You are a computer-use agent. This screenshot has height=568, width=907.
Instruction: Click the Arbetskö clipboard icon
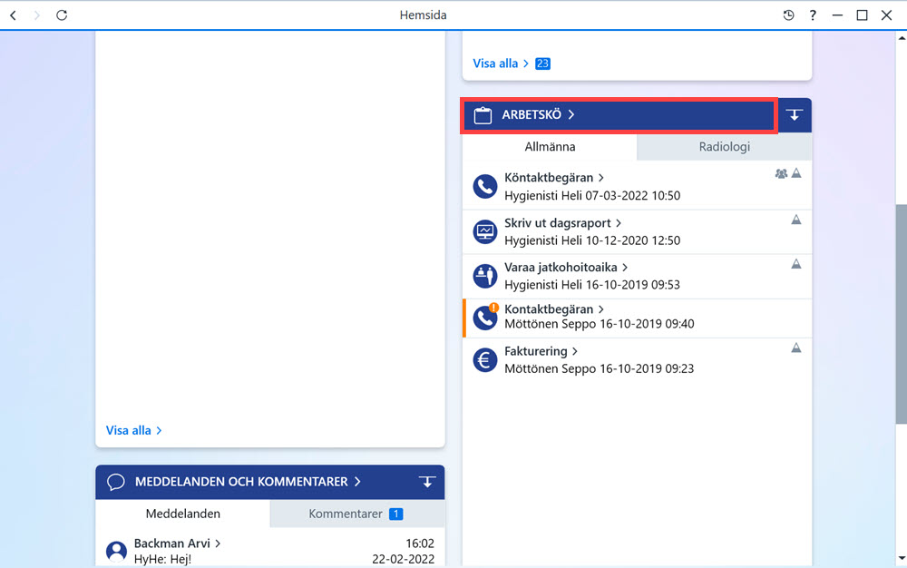(483, 115)
